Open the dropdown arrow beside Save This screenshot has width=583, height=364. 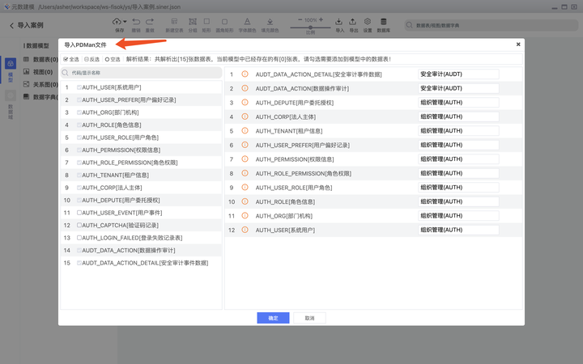click(x=125, y=22)
